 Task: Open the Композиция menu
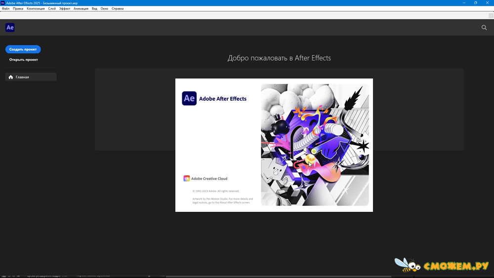pyautogui.click(x=36, y=9)
